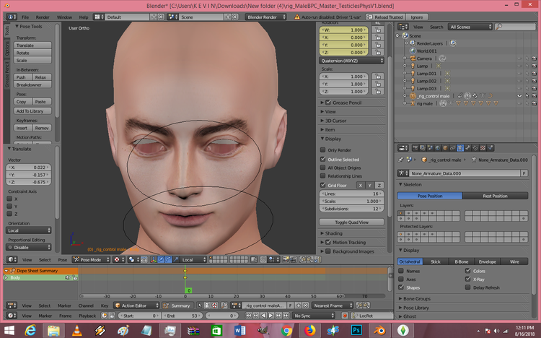Click the lock icon beside rotation W
The height and width of the screenshot is (338, 541).
tap(378, 30)
